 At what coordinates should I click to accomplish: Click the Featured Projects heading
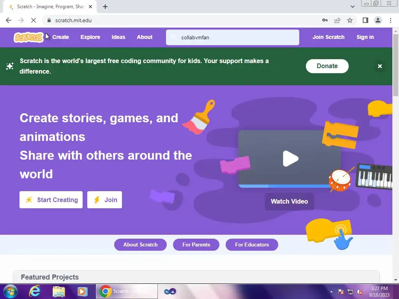[x=50, y=277]
